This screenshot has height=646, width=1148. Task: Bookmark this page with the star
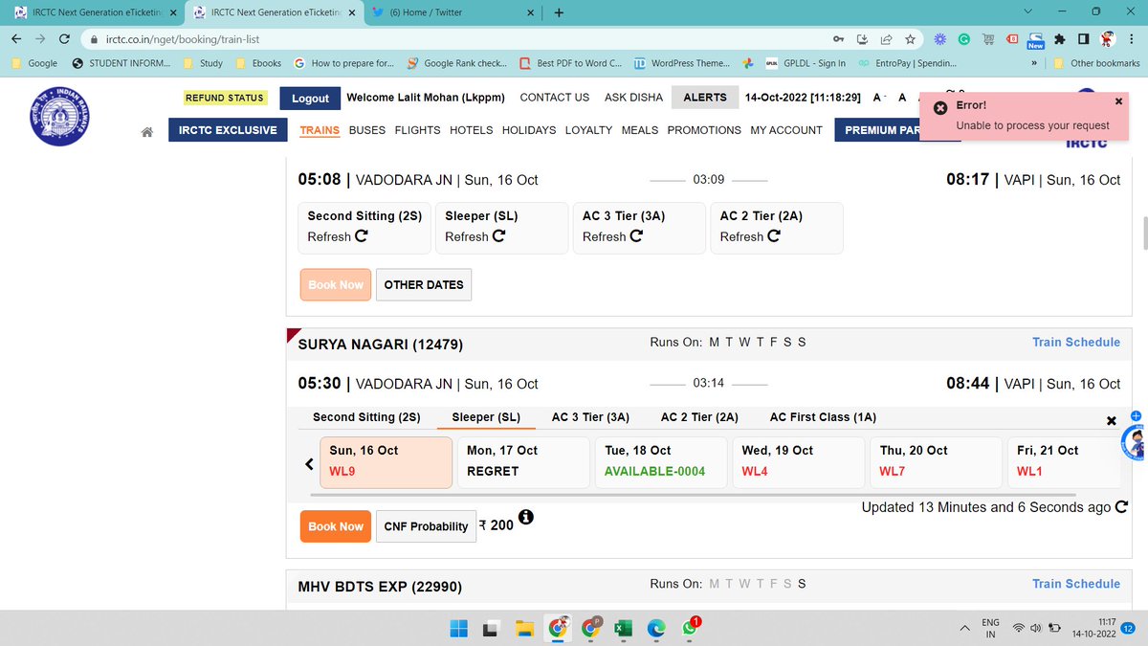coord(911,39)
